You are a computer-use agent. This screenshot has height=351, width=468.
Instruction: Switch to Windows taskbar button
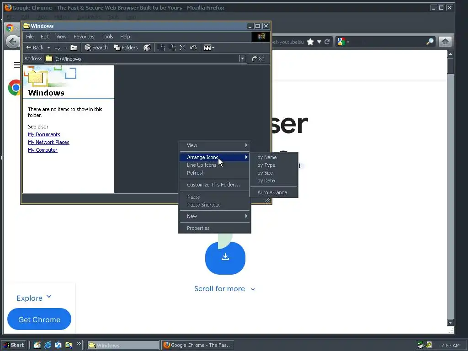coord(123,345)
